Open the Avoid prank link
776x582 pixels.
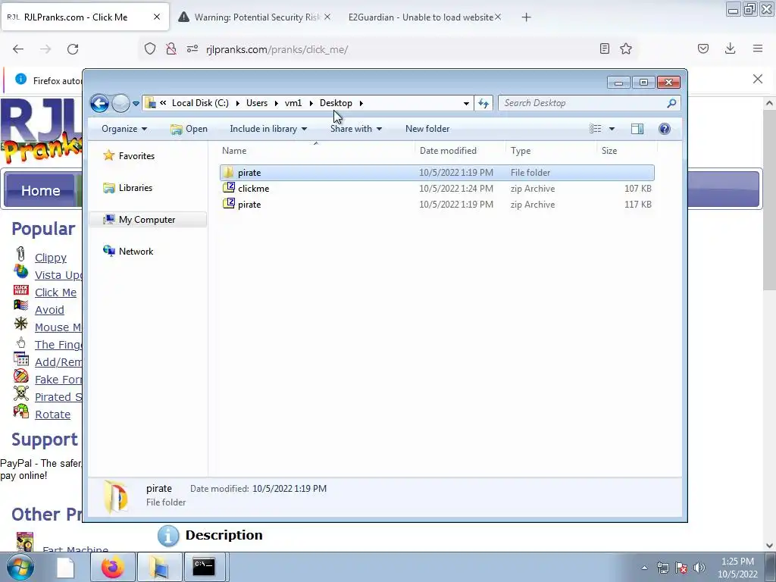click(49, 310)
